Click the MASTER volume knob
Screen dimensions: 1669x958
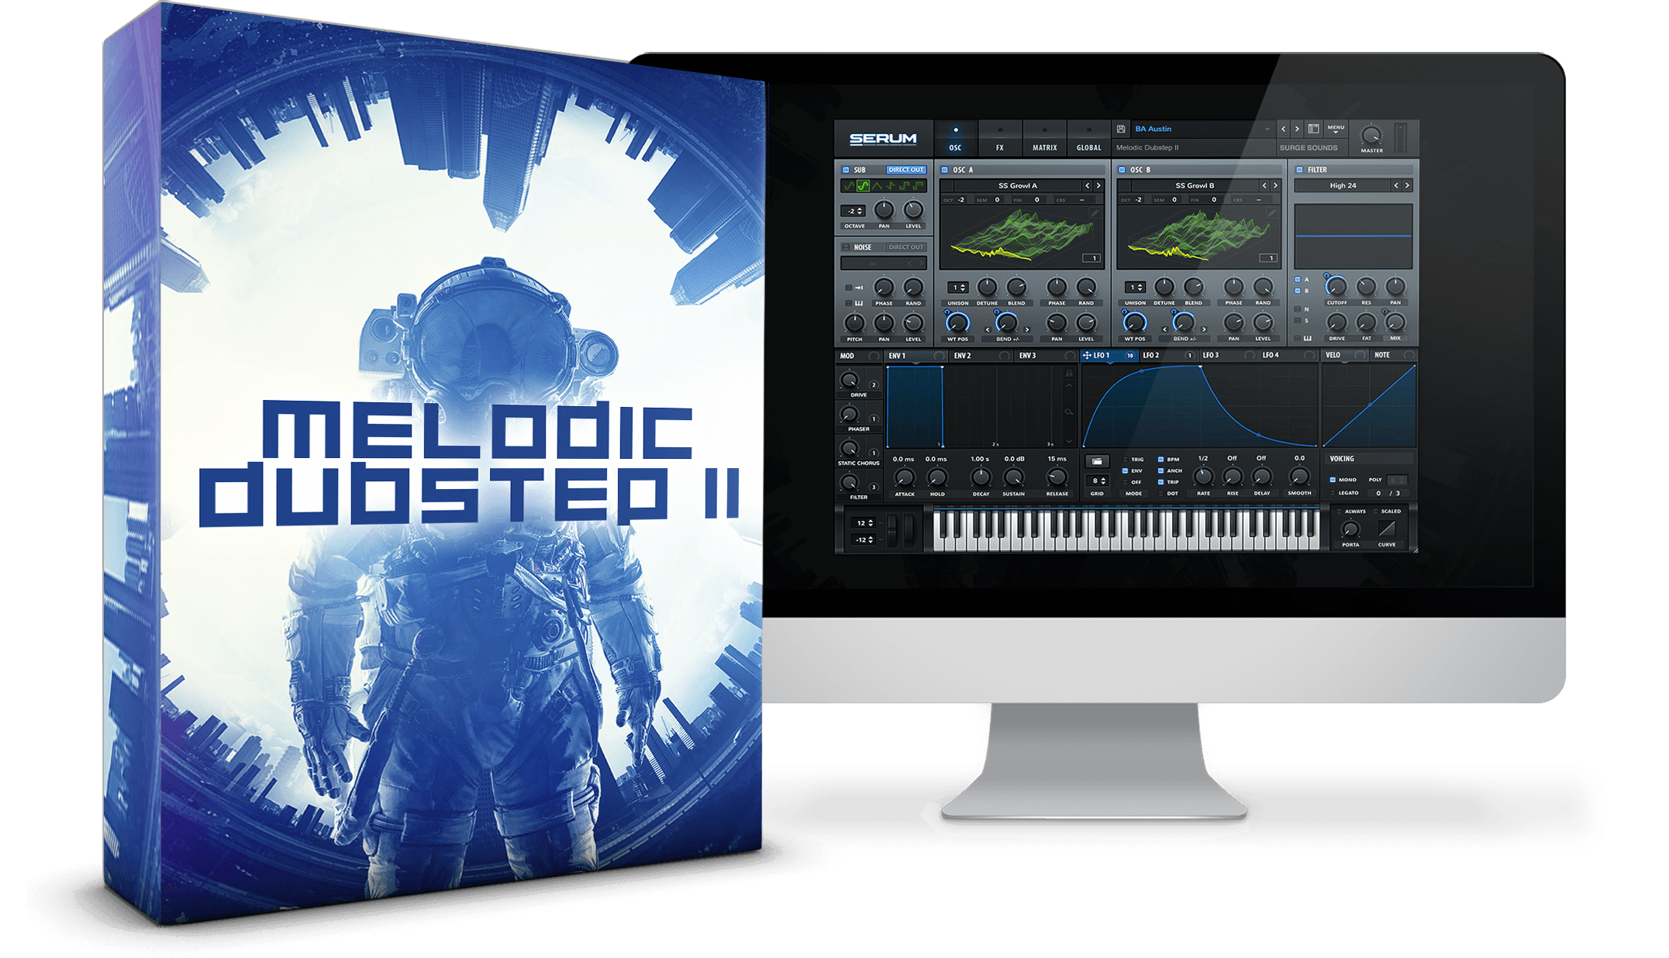tap(1371, 135)
